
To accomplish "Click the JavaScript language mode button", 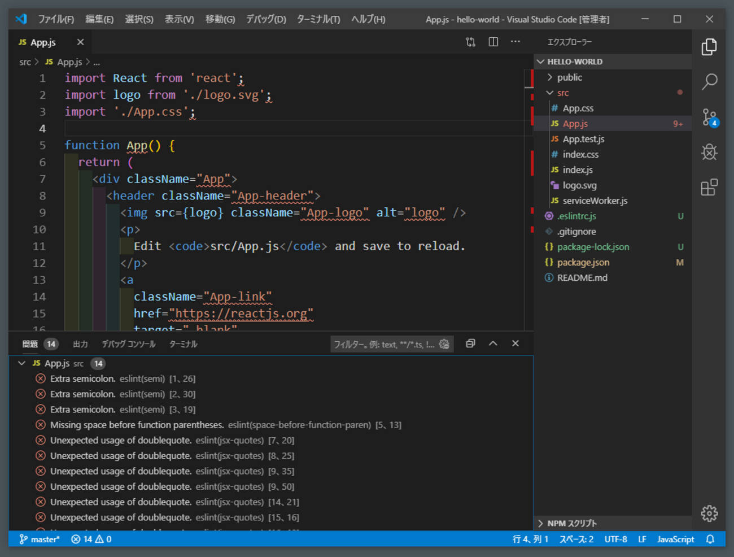I will [x=675, y=539].
